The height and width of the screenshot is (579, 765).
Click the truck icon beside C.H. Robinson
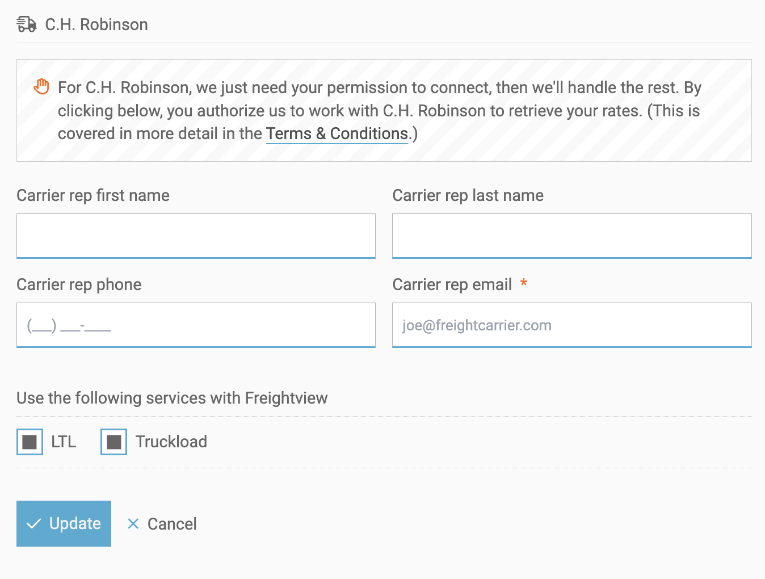27,24
